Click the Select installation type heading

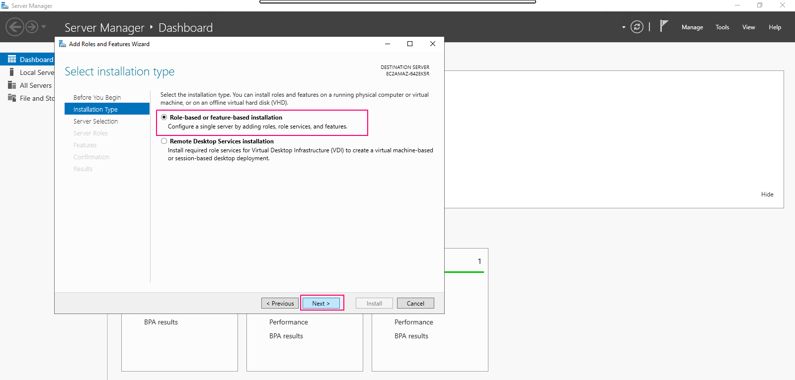120,72
